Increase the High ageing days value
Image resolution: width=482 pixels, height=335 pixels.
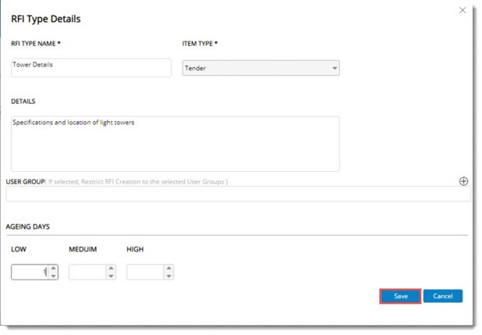(x=168, y=268)
